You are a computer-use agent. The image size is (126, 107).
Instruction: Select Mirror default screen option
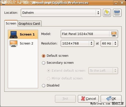click(48, 78)
